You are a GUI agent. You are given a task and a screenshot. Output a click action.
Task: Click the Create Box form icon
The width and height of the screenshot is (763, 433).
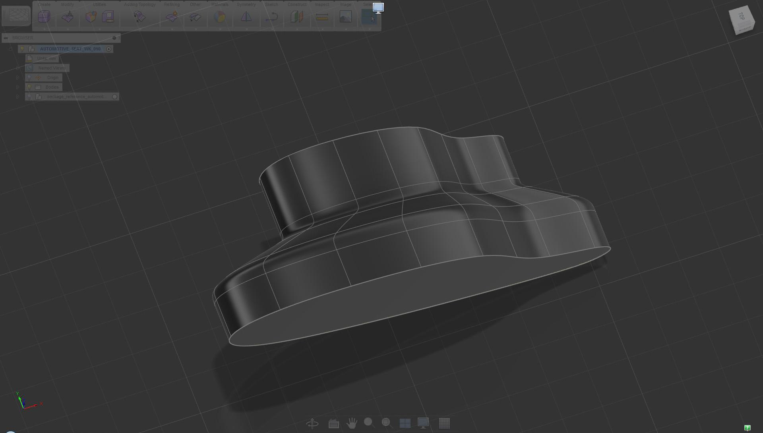(44, 17)
